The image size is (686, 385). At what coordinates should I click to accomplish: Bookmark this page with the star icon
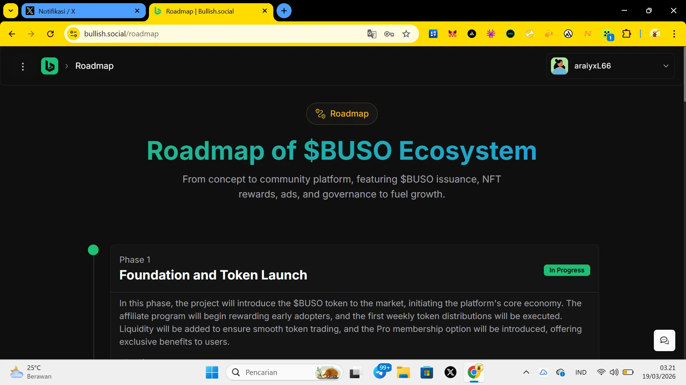point(406,34)
